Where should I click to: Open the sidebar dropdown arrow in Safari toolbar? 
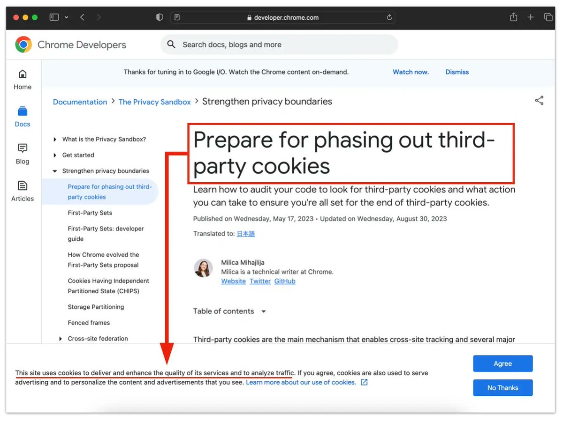point(66,17)
